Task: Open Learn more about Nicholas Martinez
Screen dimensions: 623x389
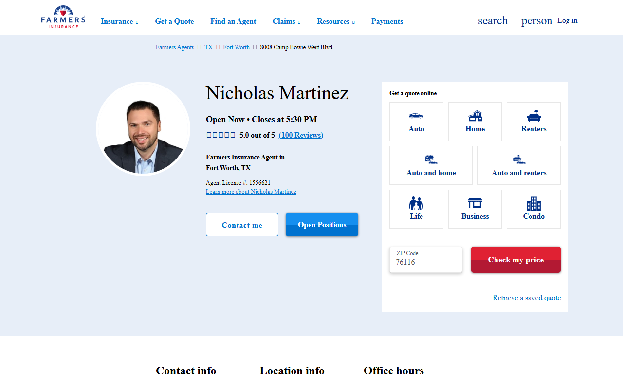Action: [x=251, y=192]
